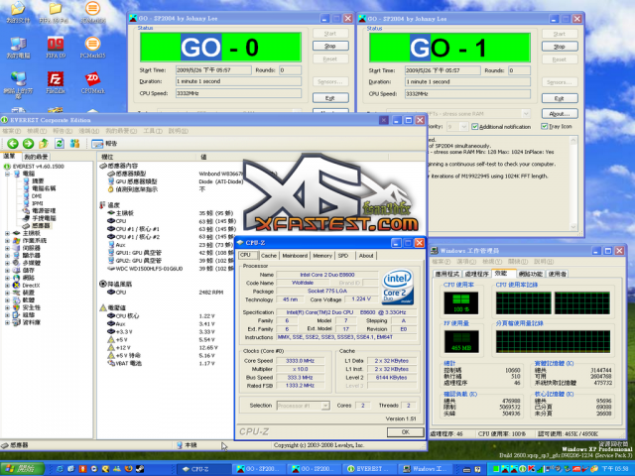Image resolution: width=635 pixels, height=476 pixels.
Task: Click the two-people icon in EVEREST's toolbar
Action: point(74,143)
